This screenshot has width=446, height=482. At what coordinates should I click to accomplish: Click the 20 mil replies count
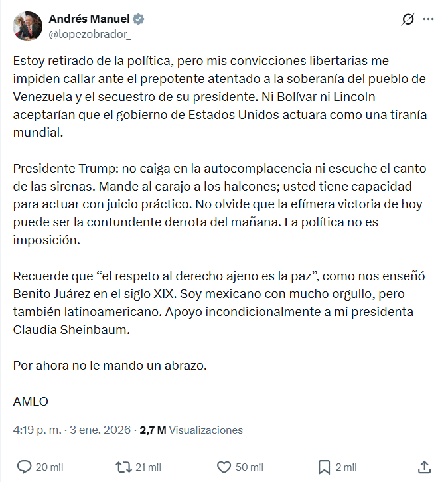click(x=50, y=467)
